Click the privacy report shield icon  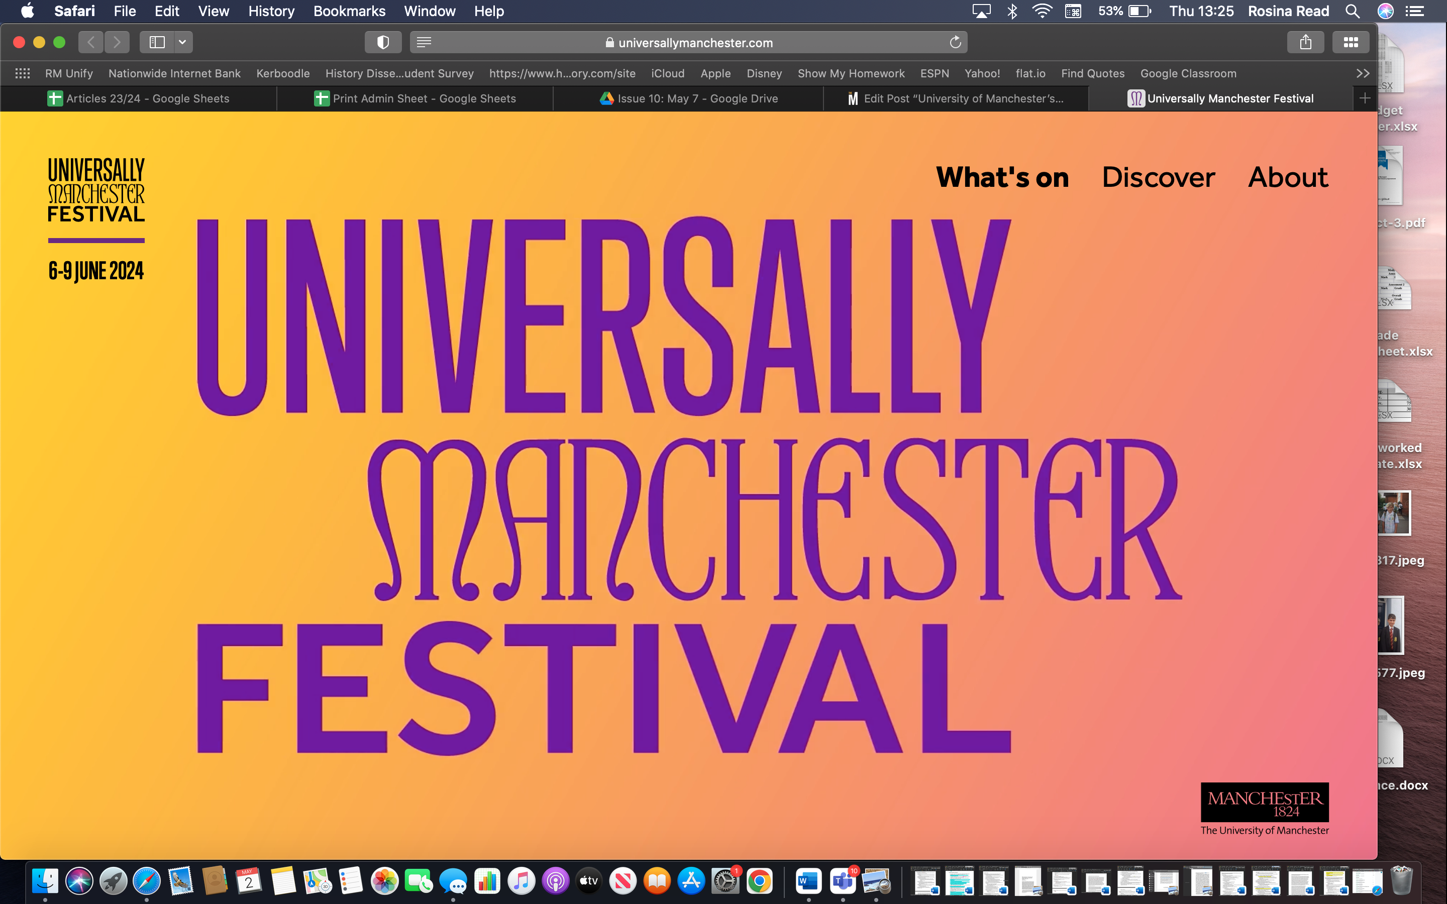click(383, 43)
